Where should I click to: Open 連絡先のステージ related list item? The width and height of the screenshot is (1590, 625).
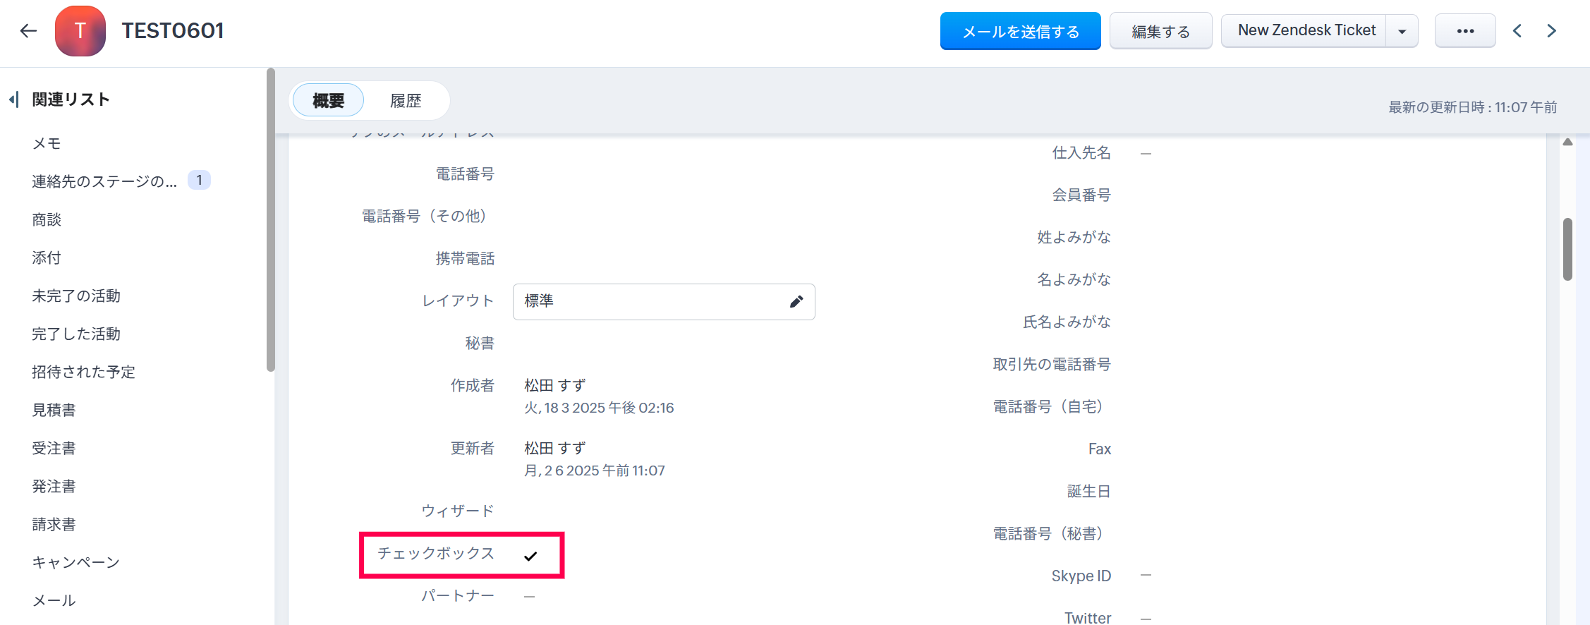(104, 181)
